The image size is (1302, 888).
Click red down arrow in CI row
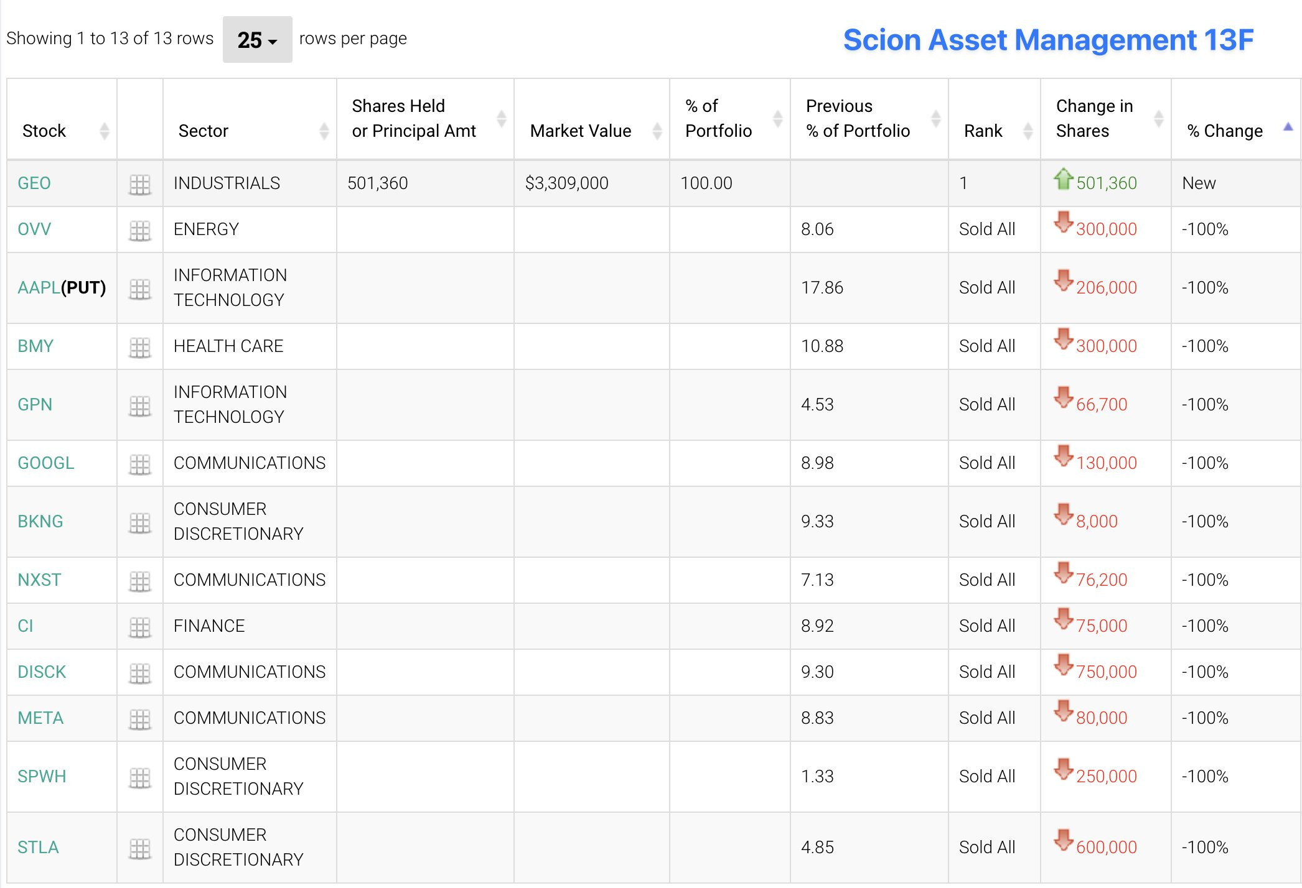click(1064, 619)
